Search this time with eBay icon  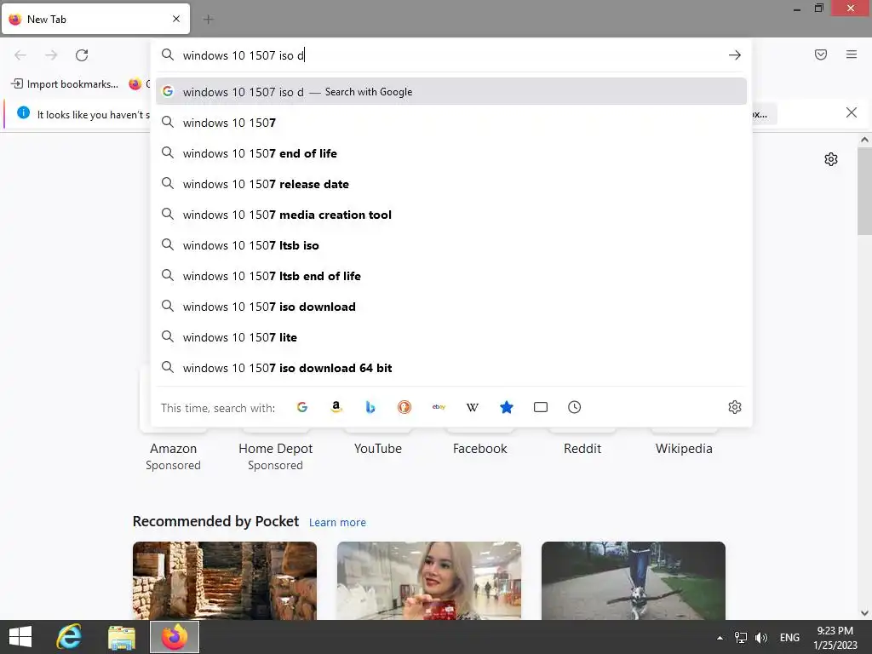439,407
